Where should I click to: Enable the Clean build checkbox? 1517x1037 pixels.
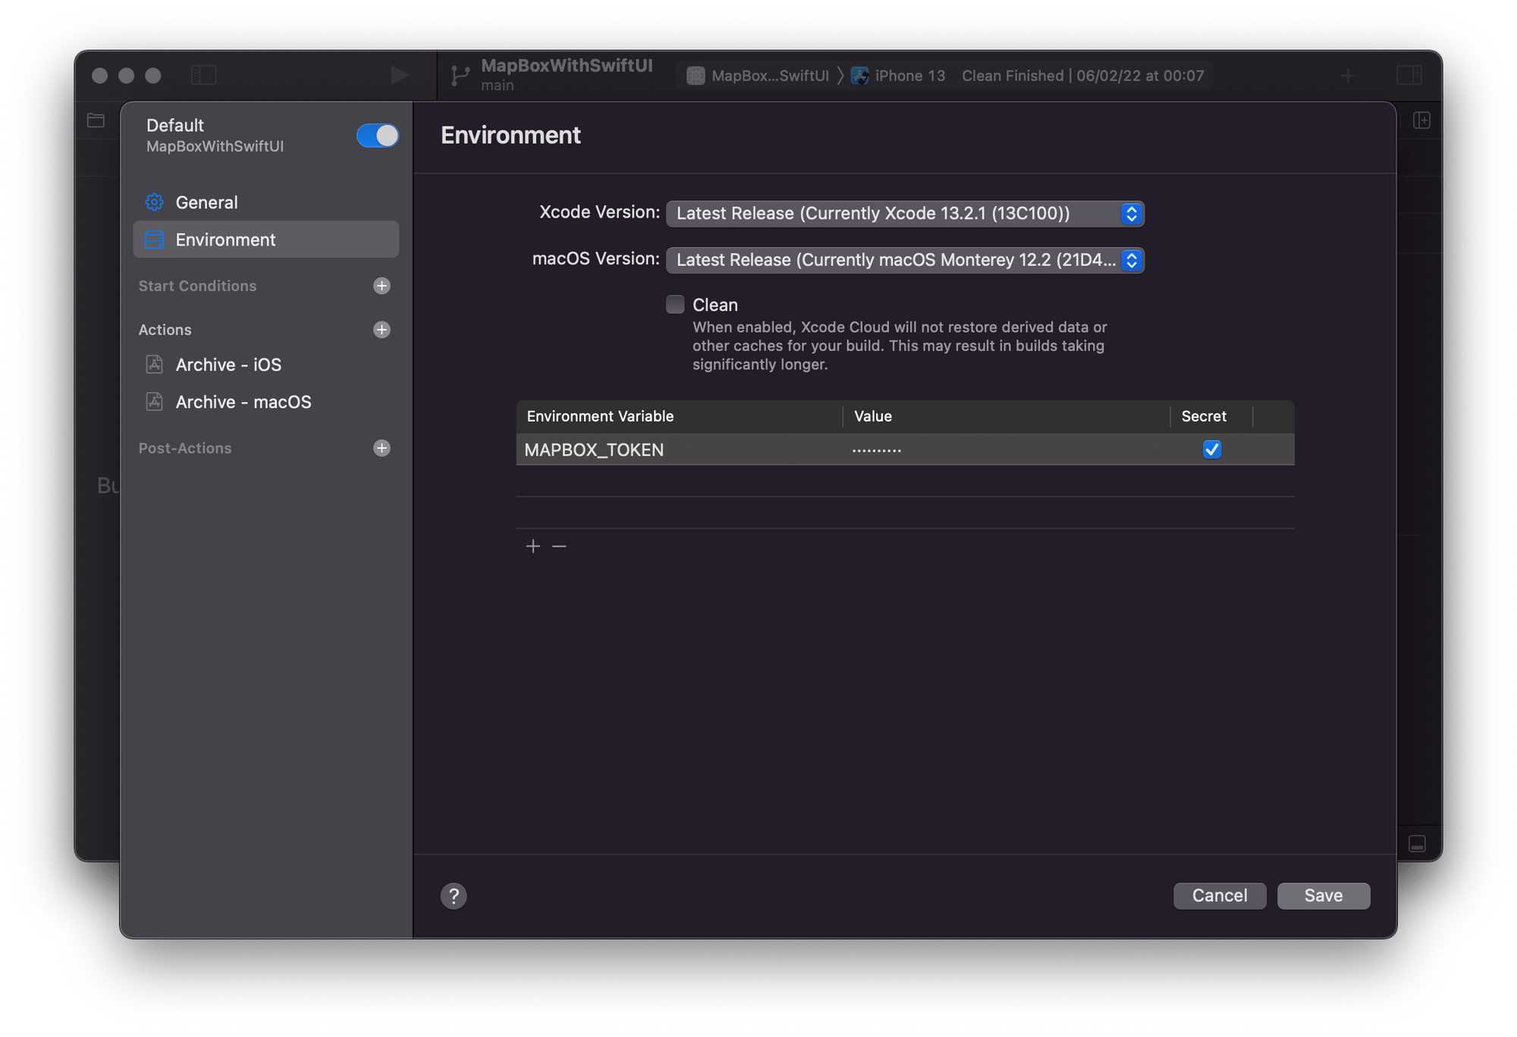coord(675,304)
